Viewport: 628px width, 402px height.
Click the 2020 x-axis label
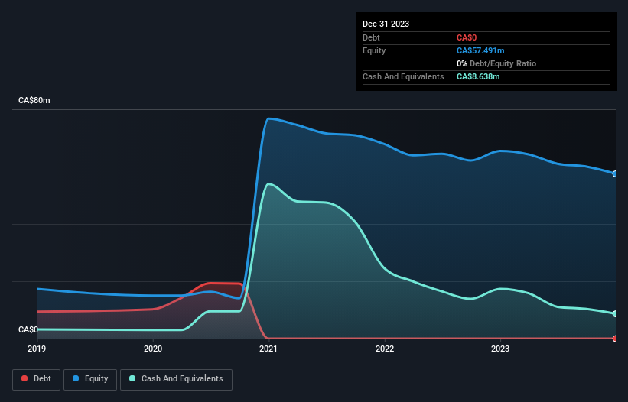[x=153, y=349]
